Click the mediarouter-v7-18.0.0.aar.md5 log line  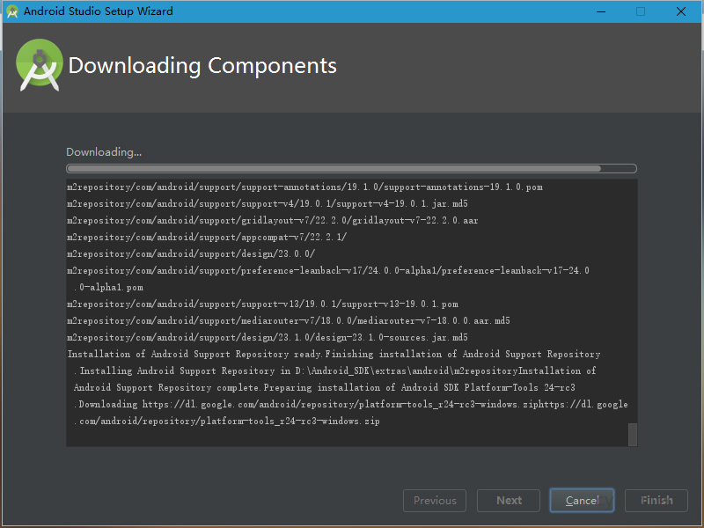(289, 321)
